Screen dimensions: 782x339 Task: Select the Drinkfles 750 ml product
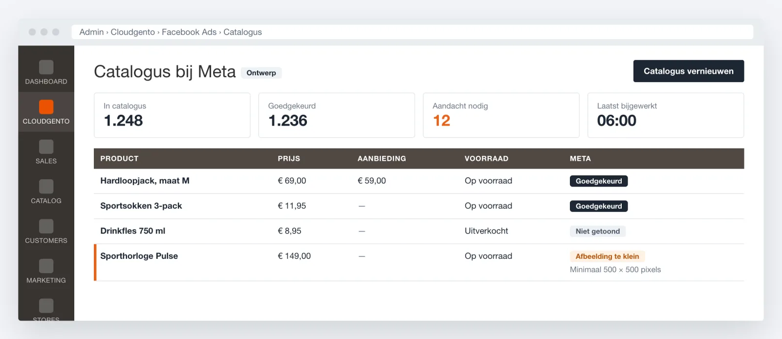(x=132, y=231)
